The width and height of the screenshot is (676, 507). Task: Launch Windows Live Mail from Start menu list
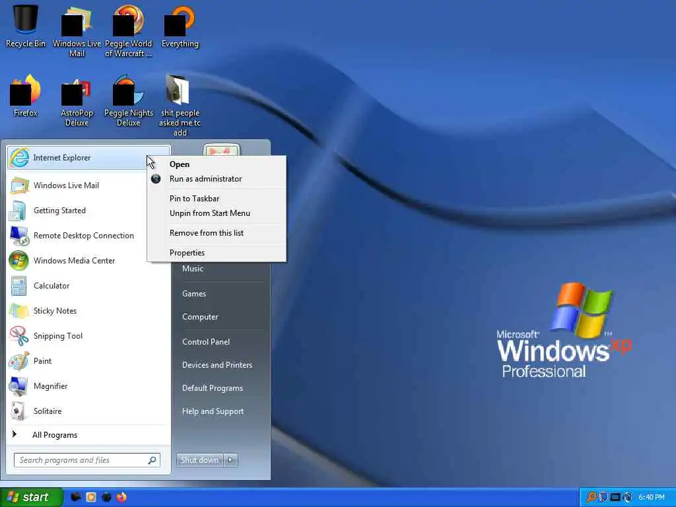[x=88, y=186]
